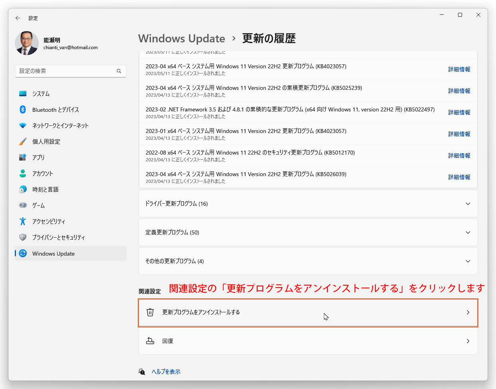Open 時刻と言語 settings page

71,189
